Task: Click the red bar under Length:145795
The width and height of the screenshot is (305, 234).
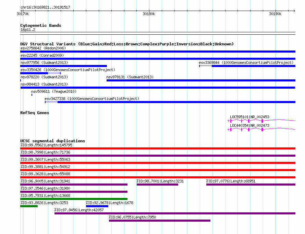Action: tap(158, 148)
